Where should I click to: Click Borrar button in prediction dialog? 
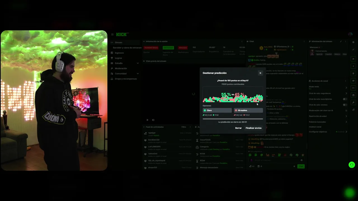(x=238, y=128)
